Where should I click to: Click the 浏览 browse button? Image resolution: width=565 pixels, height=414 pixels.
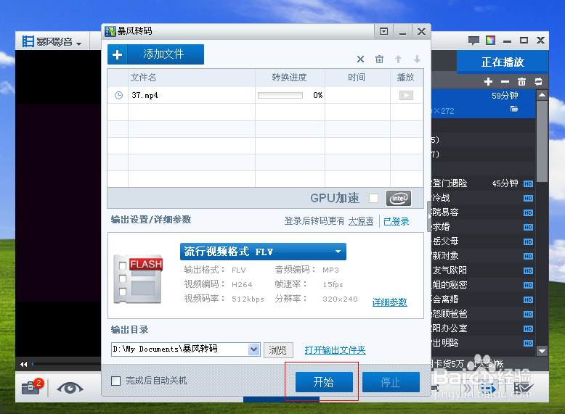278,349
